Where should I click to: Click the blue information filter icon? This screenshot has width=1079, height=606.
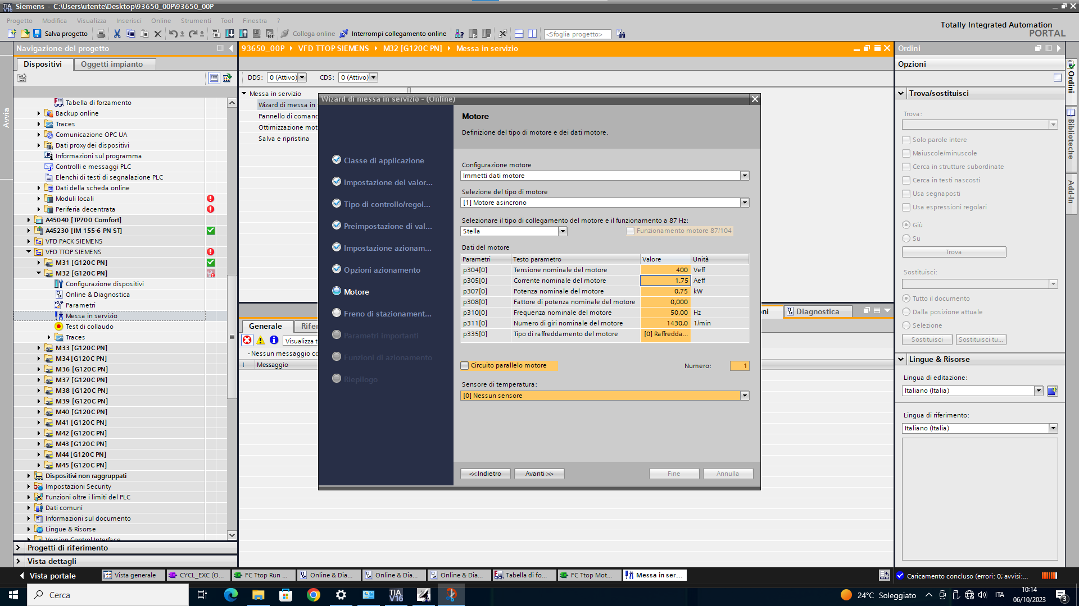pos(274,340)
